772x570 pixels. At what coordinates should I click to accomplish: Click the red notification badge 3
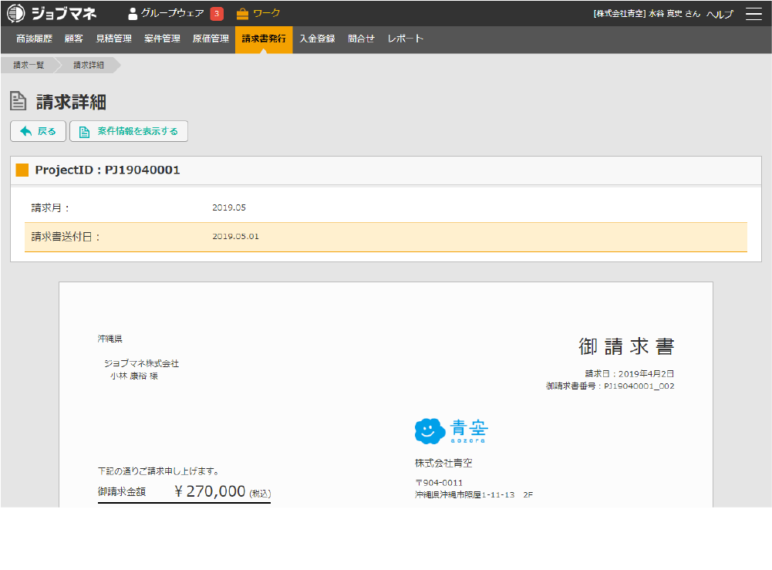(x=217, y=14)
